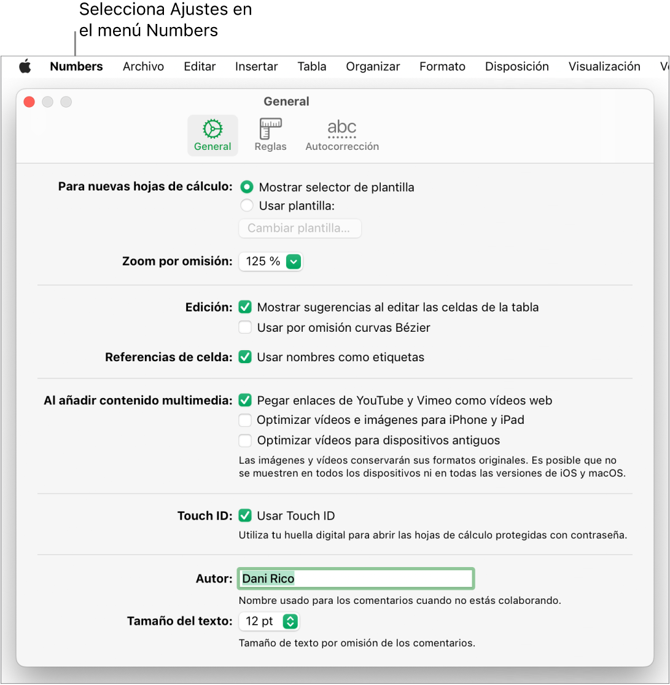The image size is (670, 685).
Task: Open the Tabla menu
Action: click(311, 66)
